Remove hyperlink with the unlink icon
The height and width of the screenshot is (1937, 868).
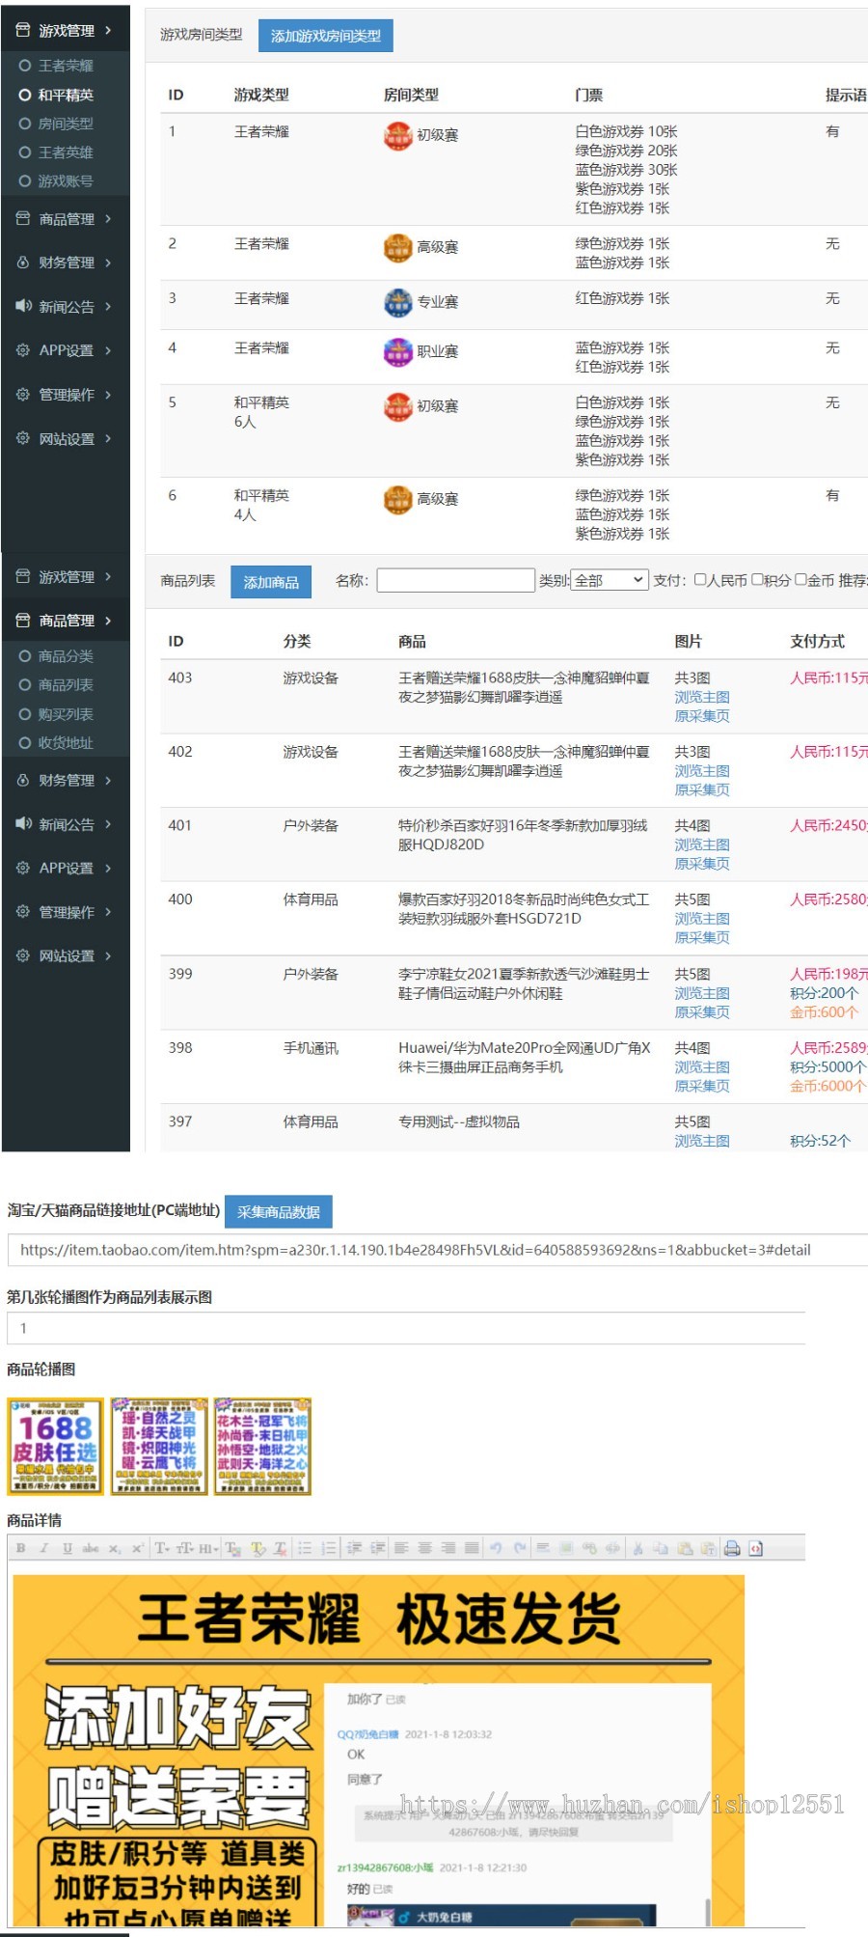612,1548
